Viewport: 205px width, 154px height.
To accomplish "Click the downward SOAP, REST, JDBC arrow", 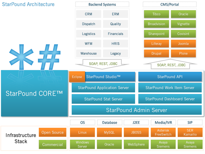I will [102, 64].
